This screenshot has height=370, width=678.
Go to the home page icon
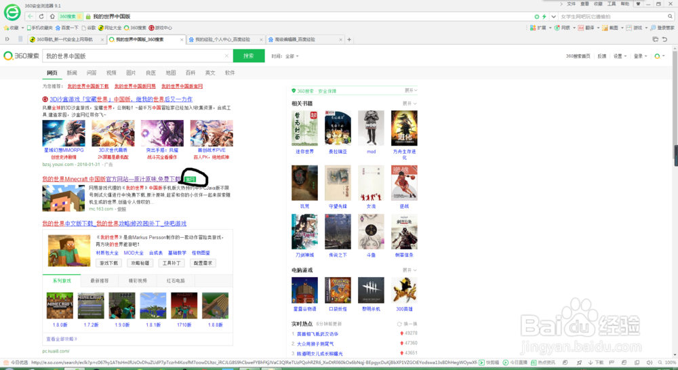(x=52, y=16)
